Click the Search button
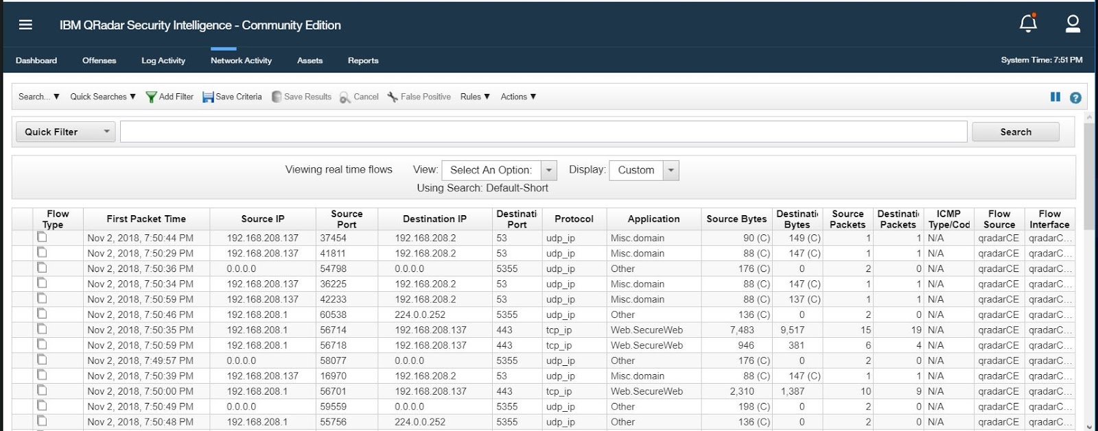Viewport: 1098px width, 431px height. point(1016,132)
